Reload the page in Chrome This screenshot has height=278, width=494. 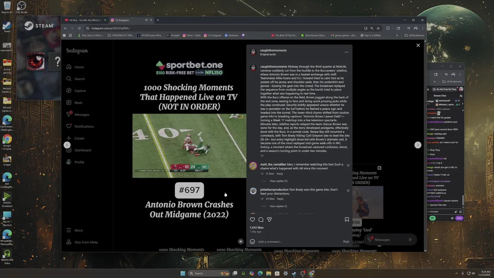79,28
